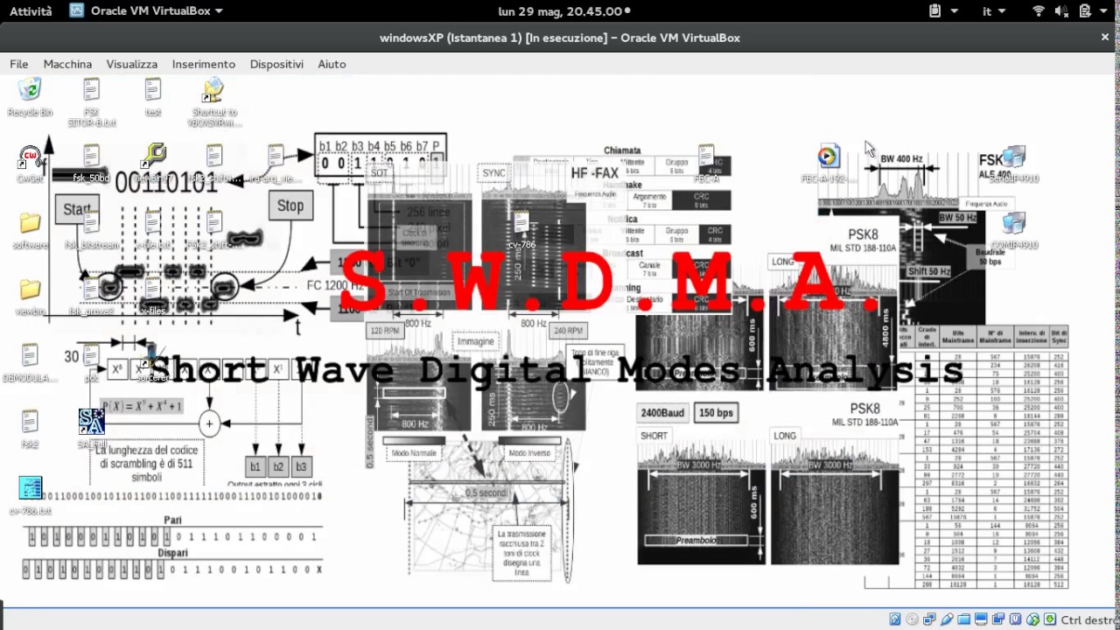Open the Inserimento menu
The height and width of the screenshot is (630, 1120).
tap(204, 64)
